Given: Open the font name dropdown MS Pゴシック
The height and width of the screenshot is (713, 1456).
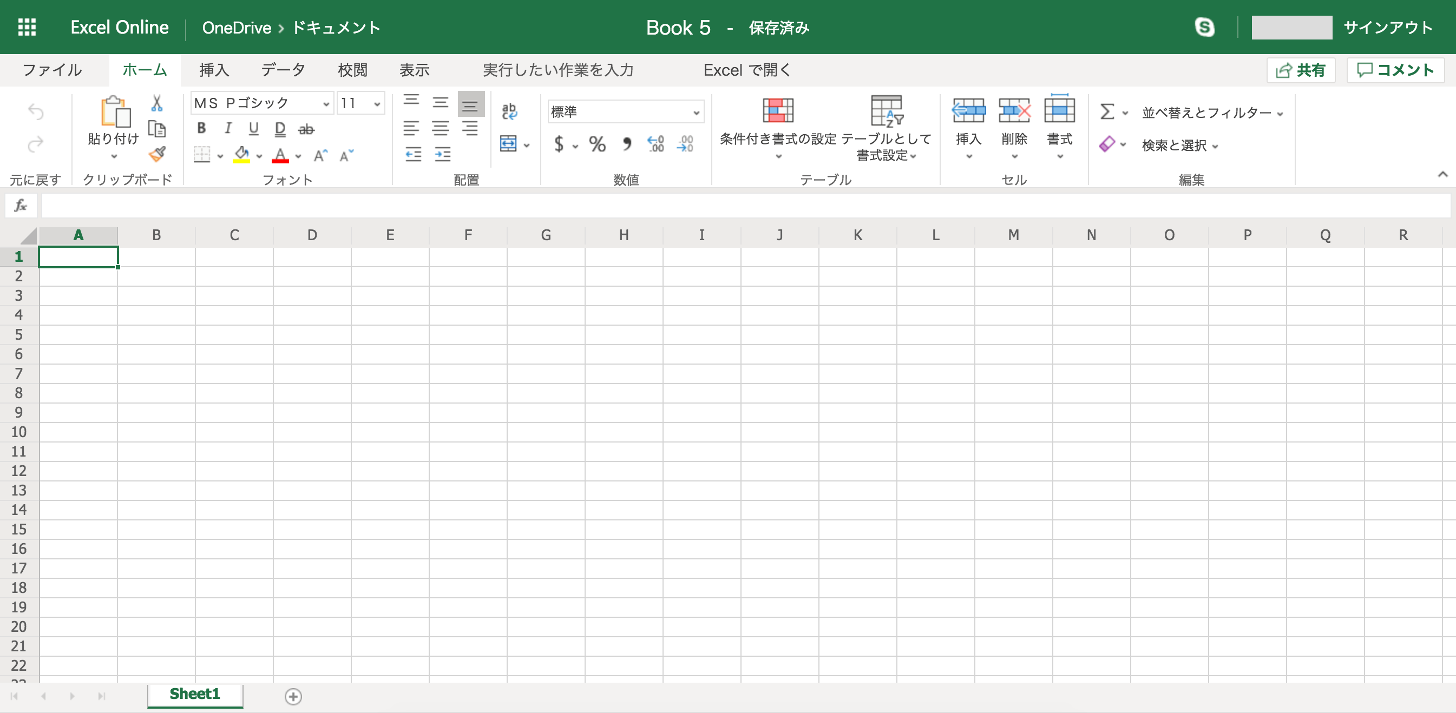Looking at the screenshot, I should [x=261, y=103].
